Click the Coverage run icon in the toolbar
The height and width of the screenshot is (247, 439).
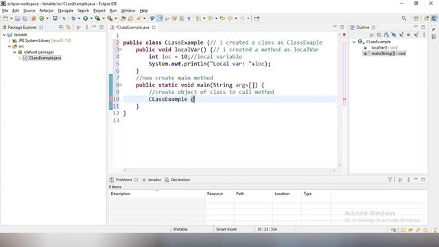pos(97,19)
